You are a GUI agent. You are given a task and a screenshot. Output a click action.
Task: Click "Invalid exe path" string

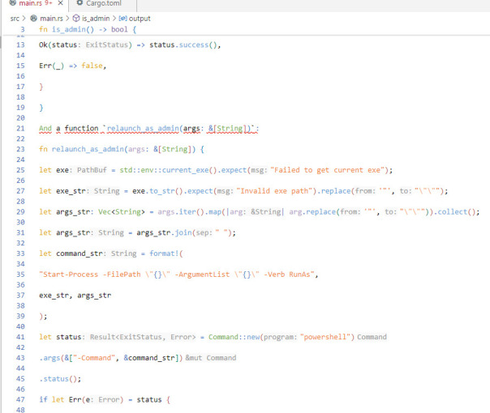pos(274,191)
